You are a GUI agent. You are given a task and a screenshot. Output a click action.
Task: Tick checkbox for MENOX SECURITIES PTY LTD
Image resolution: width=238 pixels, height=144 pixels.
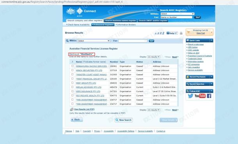pos(73,70)
